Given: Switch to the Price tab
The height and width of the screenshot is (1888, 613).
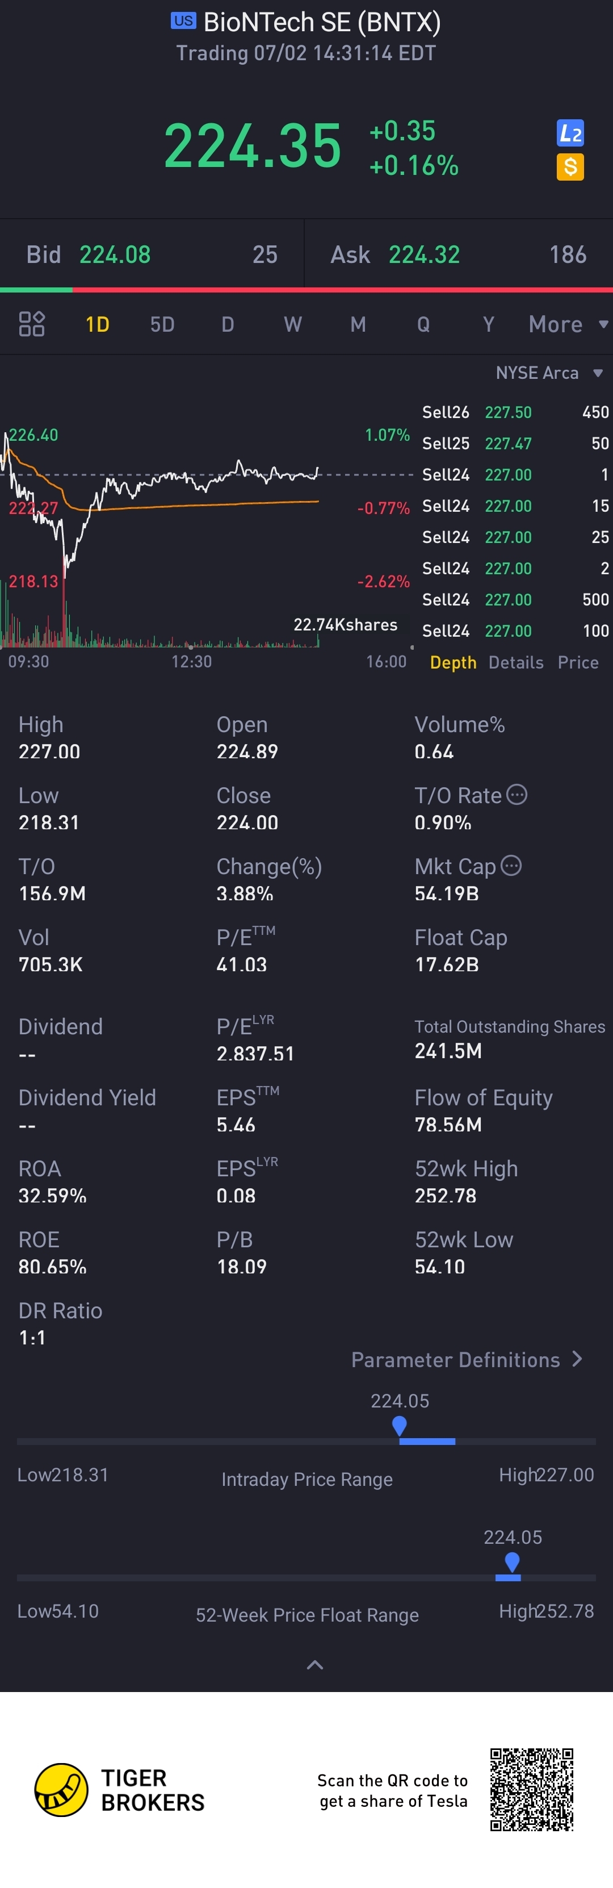Looking at the screenshot, I should (x=578, y=662).
